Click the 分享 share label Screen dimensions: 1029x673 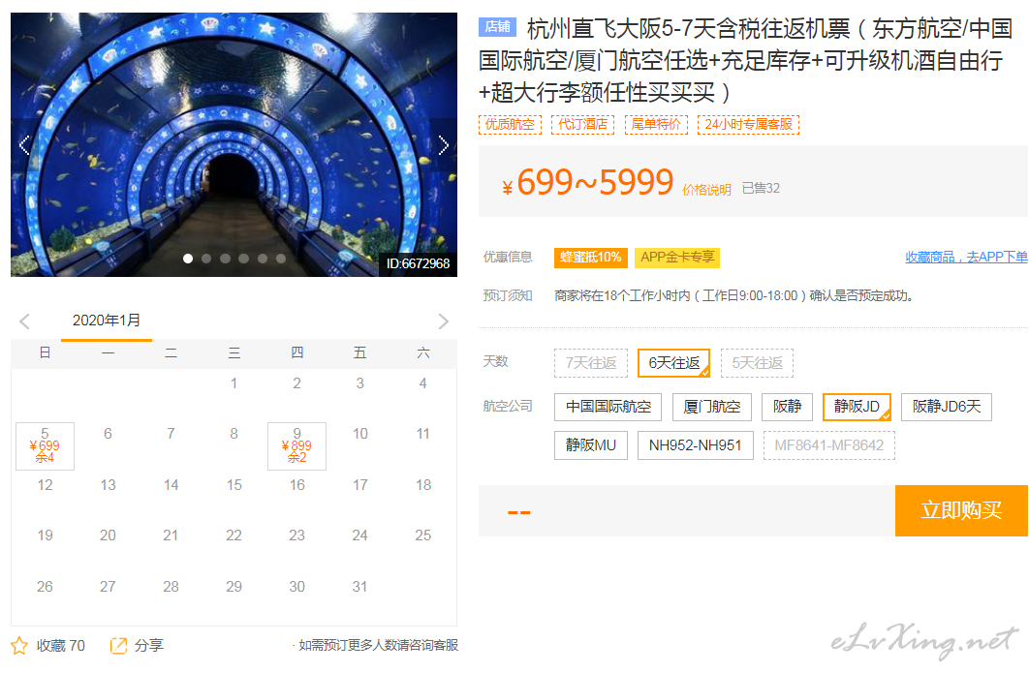pyautogui.click(x=149, y=646)
